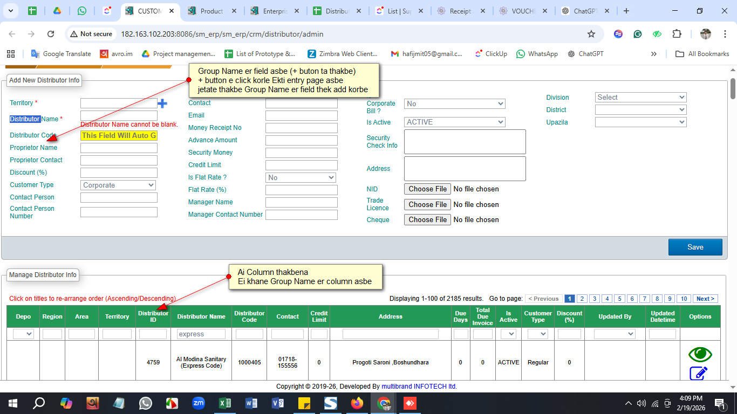Image resolution: width=737 pixels, height=414 pixels.
Task: Choose a file for Cheque
Action: pyautogui.click(x=427, y=219)
